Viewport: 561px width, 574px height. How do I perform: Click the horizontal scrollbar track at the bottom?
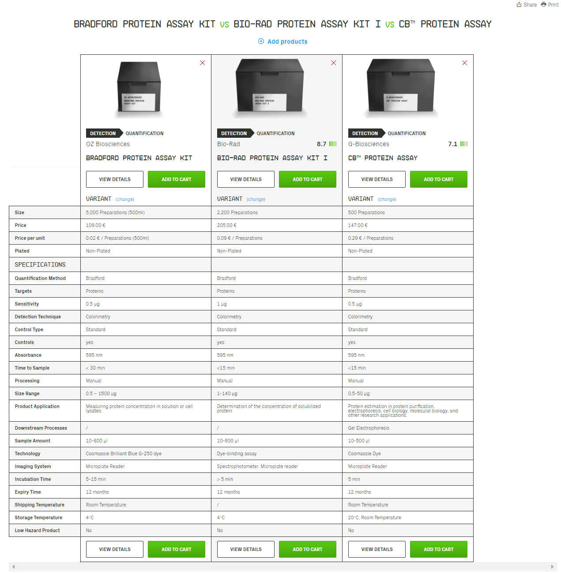(282, 566)
